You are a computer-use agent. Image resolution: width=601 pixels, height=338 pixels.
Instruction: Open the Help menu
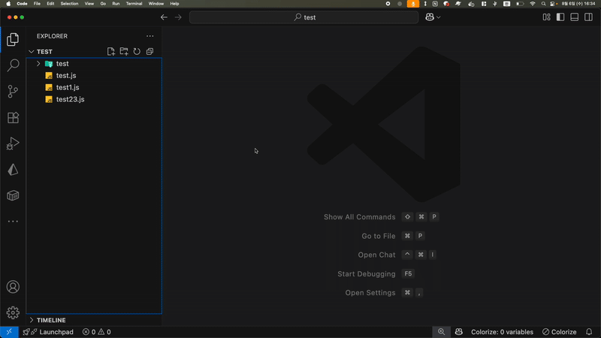point(174,4)
